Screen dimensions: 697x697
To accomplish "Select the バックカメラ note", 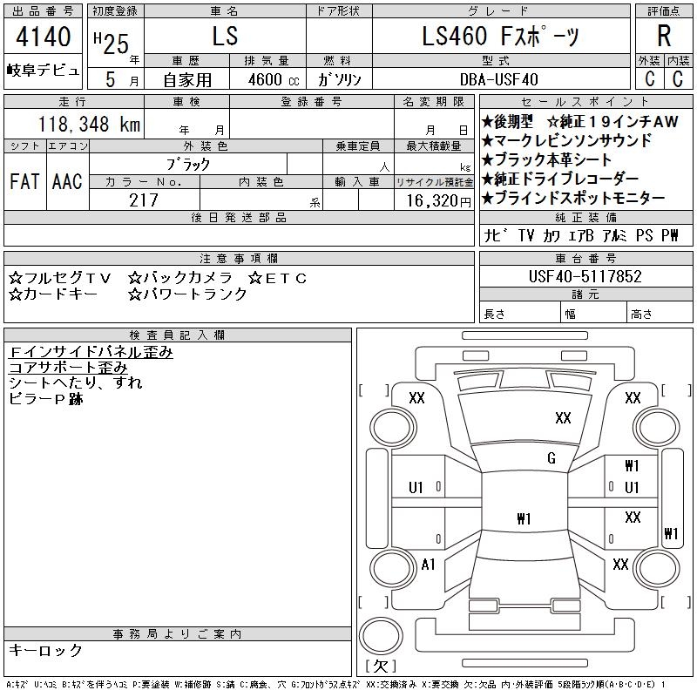I will [180, 278].
